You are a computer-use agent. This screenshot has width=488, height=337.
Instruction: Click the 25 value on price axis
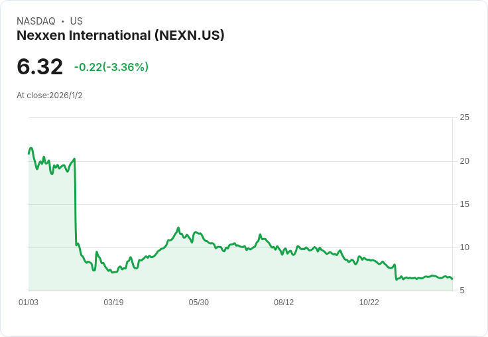(464, 117)
